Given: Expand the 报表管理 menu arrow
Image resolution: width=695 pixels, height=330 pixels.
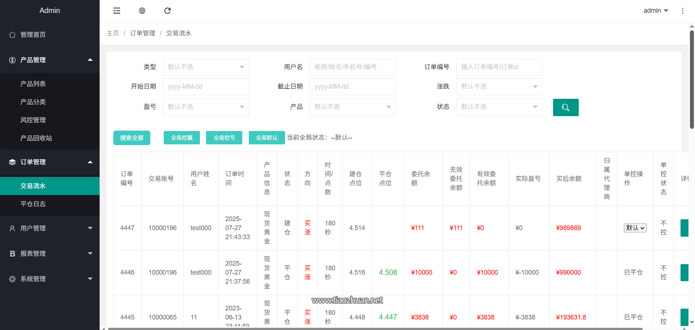Looking at the screenshot, I should click(x=90, y=253).
